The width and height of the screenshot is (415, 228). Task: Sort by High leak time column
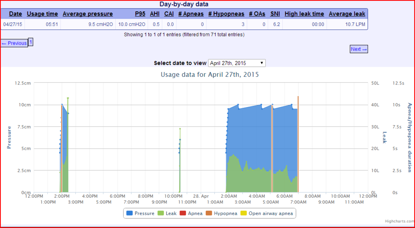click(304, 14)
